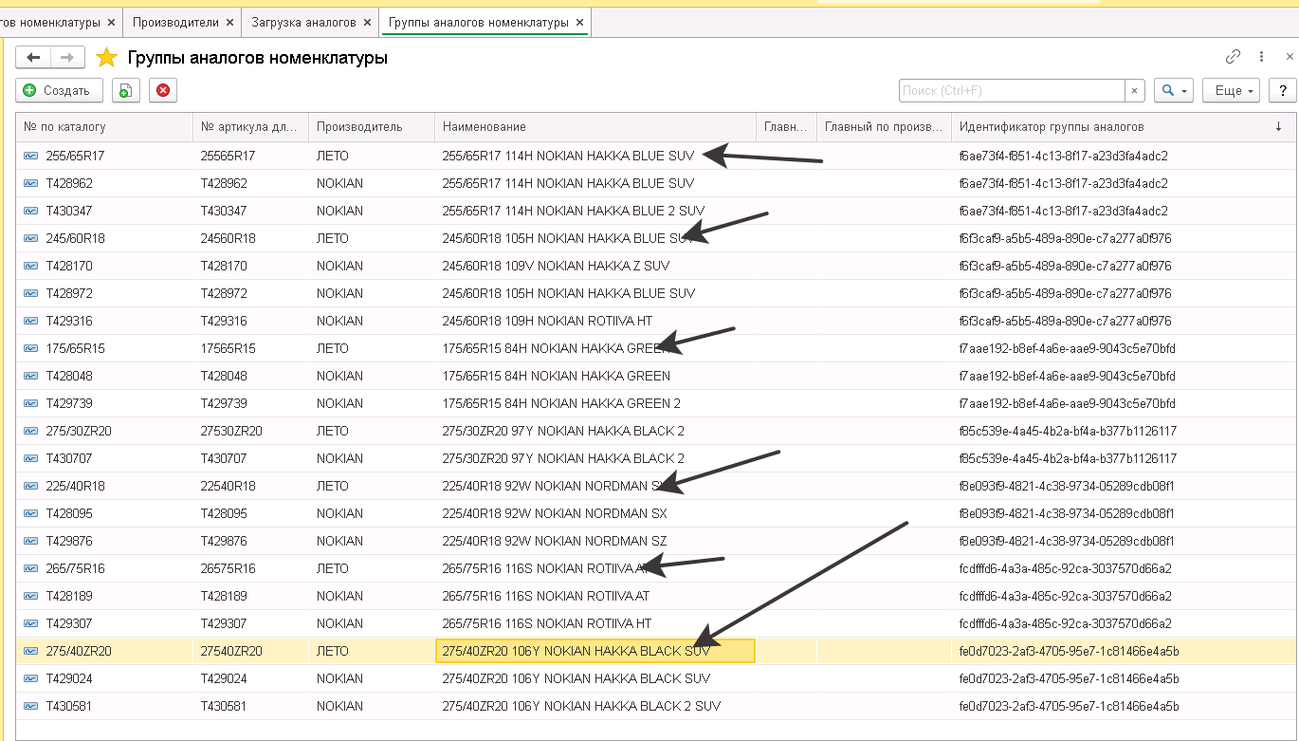Select cell 275/40ZR20 106Y NOKIAN HAKKA BLACK 2 SUV
Viewport: 1299px width, 741px height.
595,706
